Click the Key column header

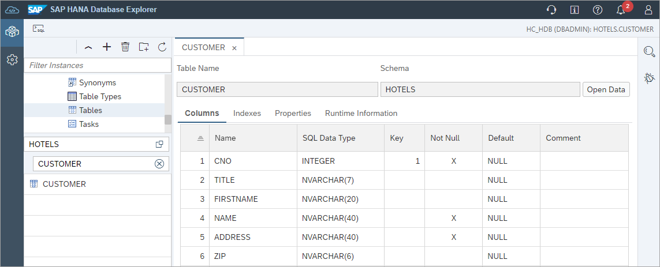tap(405, 138)
